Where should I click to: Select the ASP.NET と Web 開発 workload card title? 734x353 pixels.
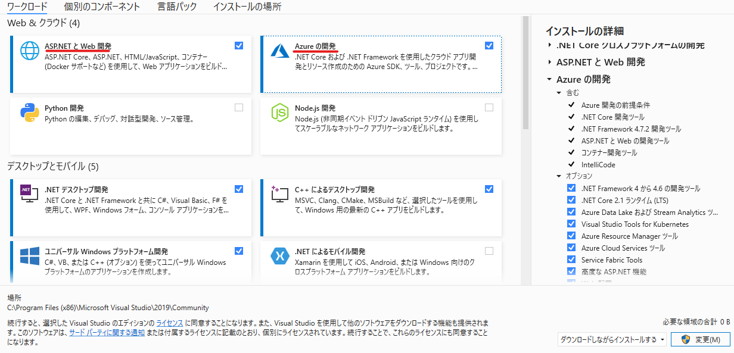(x=78, y=46)
